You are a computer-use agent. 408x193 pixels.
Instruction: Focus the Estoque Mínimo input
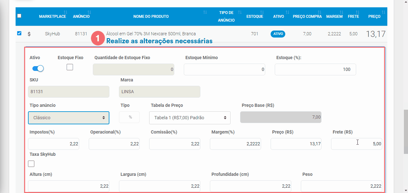[x=225, y=69]
